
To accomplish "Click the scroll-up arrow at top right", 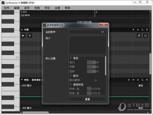I will tap(150, 11).
